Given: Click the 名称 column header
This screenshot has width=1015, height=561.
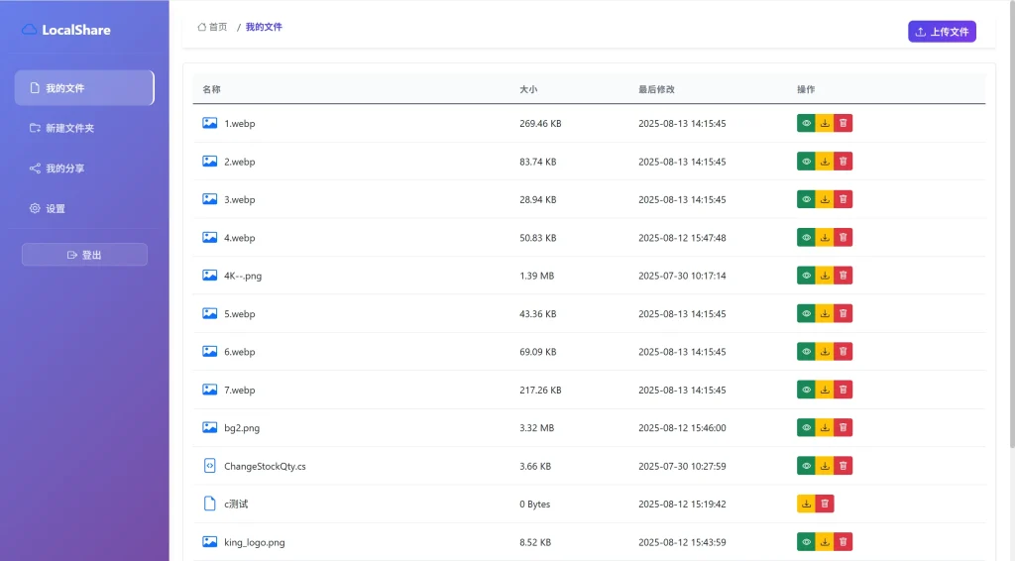Looking at the screenshot, I should coord(211,89).
